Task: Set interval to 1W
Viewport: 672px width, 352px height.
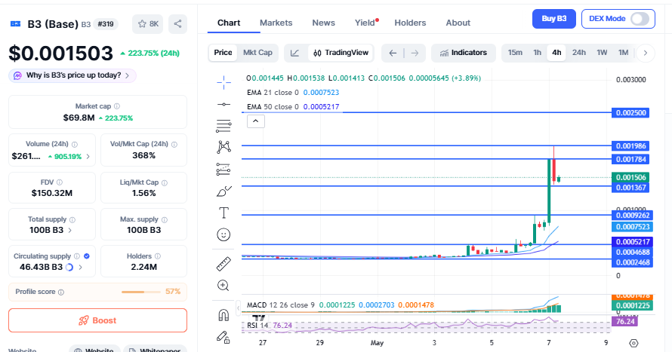Action: point(602,53)
